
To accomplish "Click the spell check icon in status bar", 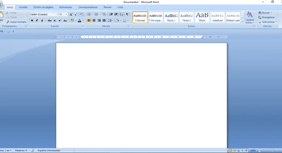I will click(x=33, y=150).
